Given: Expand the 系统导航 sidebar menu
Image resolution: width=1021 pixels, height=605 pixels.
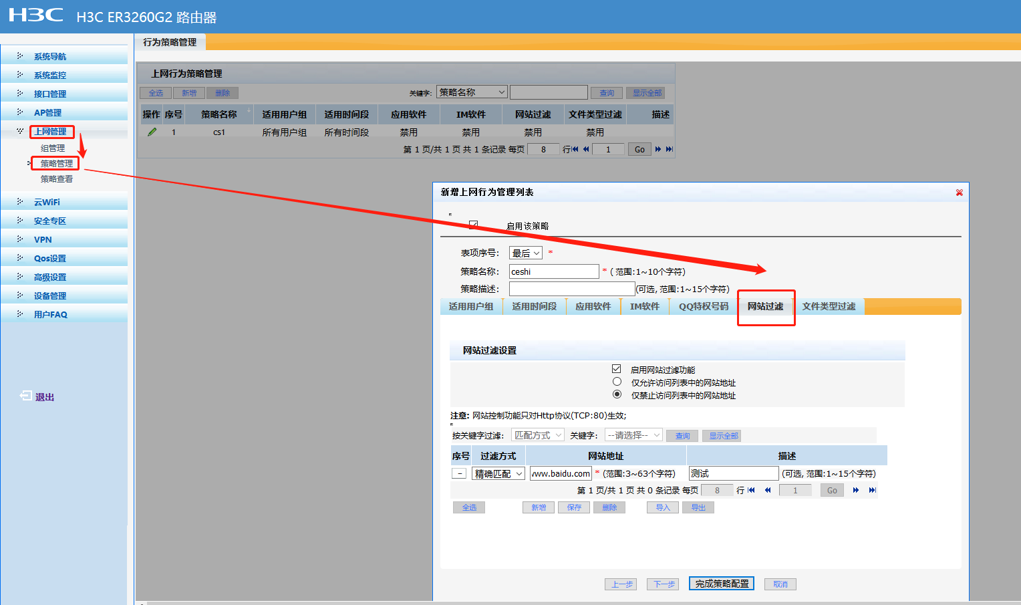Looking at the screenshot, I should (x=50, y=57).
